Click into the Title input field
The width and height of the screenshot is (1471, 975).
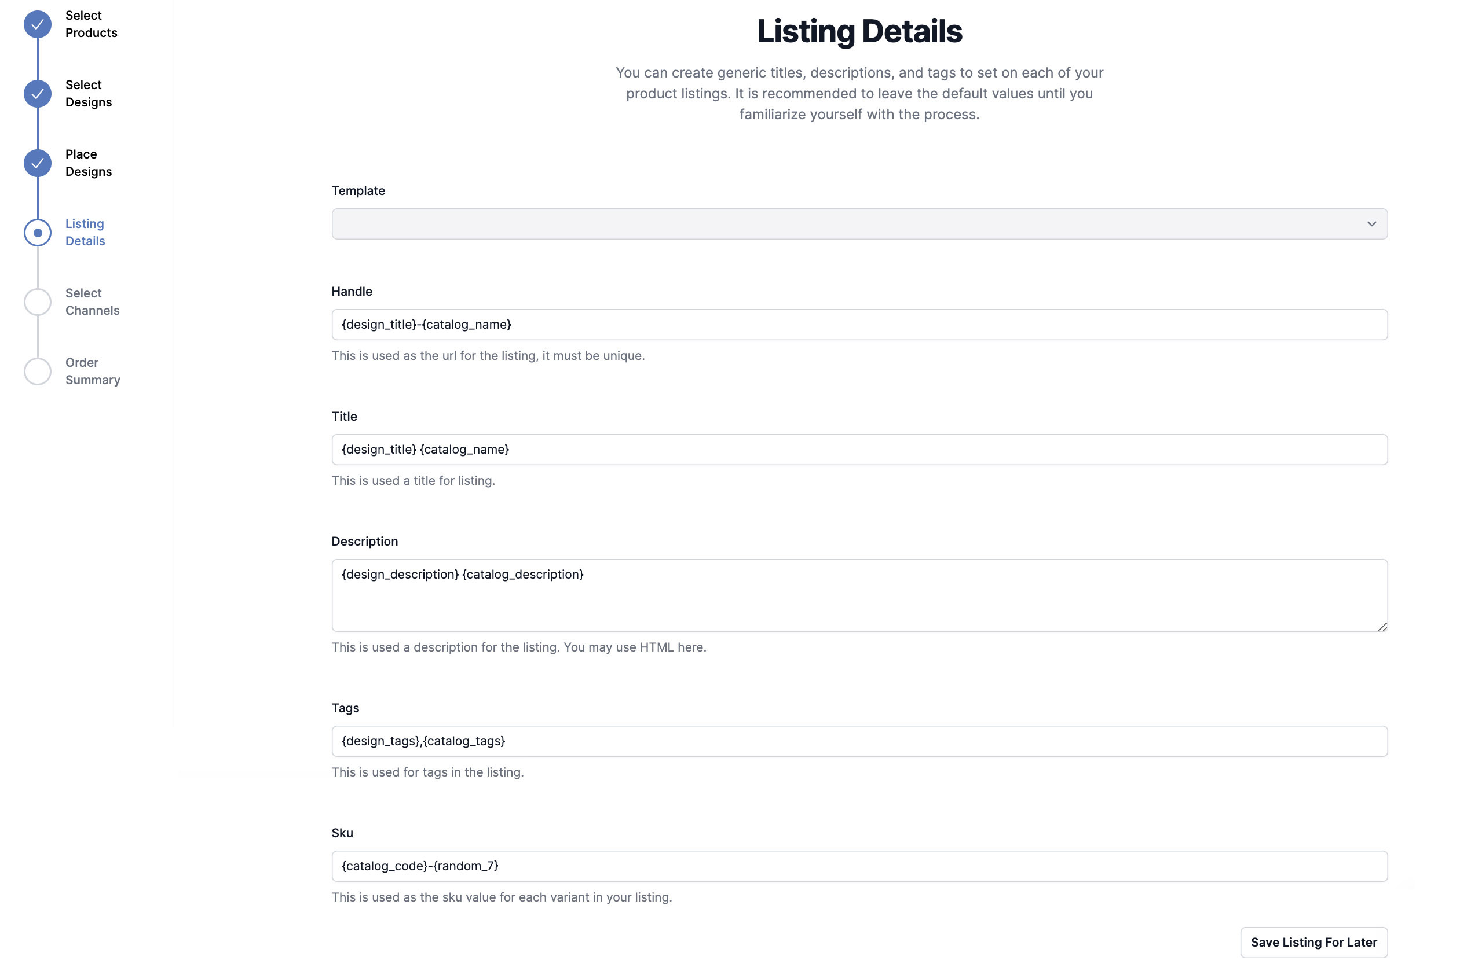click(859, 450)
